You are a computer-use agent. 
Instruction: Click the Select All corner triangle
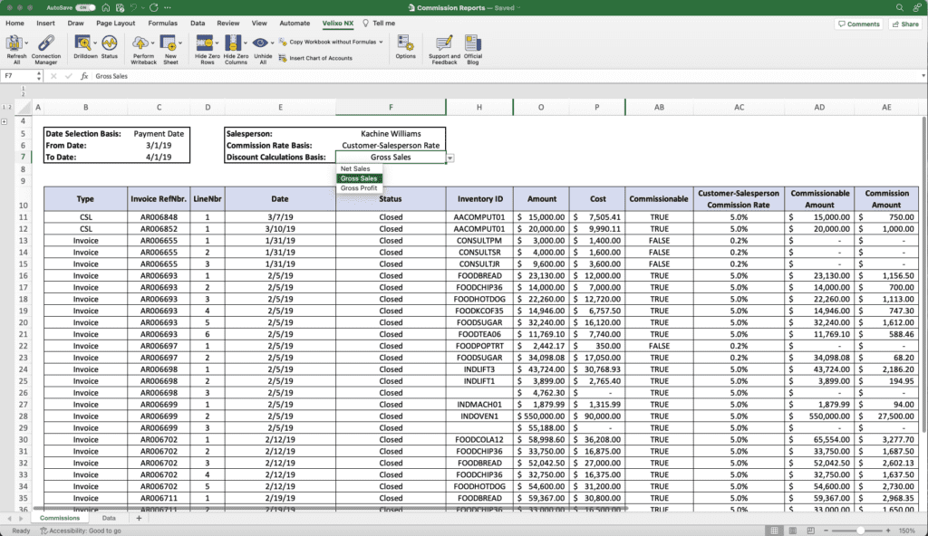pos(23,107)
